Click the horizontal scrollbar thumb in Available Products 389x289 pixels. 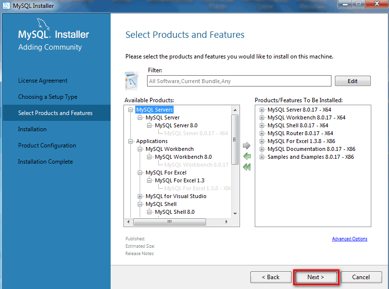(x=170, y=222)
